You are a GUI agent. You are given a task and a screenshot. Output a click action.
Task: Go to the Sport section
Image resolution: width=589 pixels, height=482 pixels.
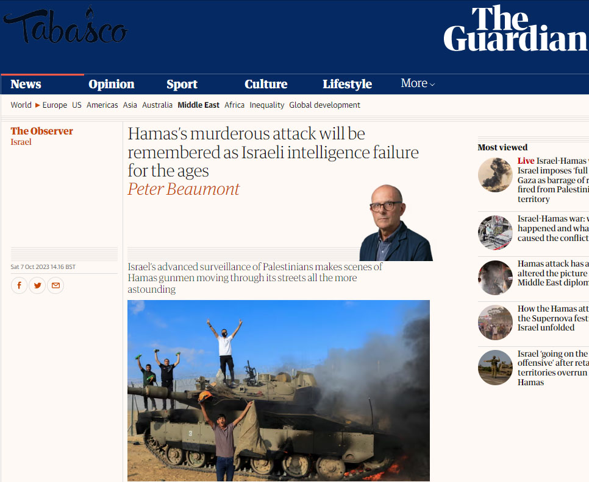(x=182, y=84)
